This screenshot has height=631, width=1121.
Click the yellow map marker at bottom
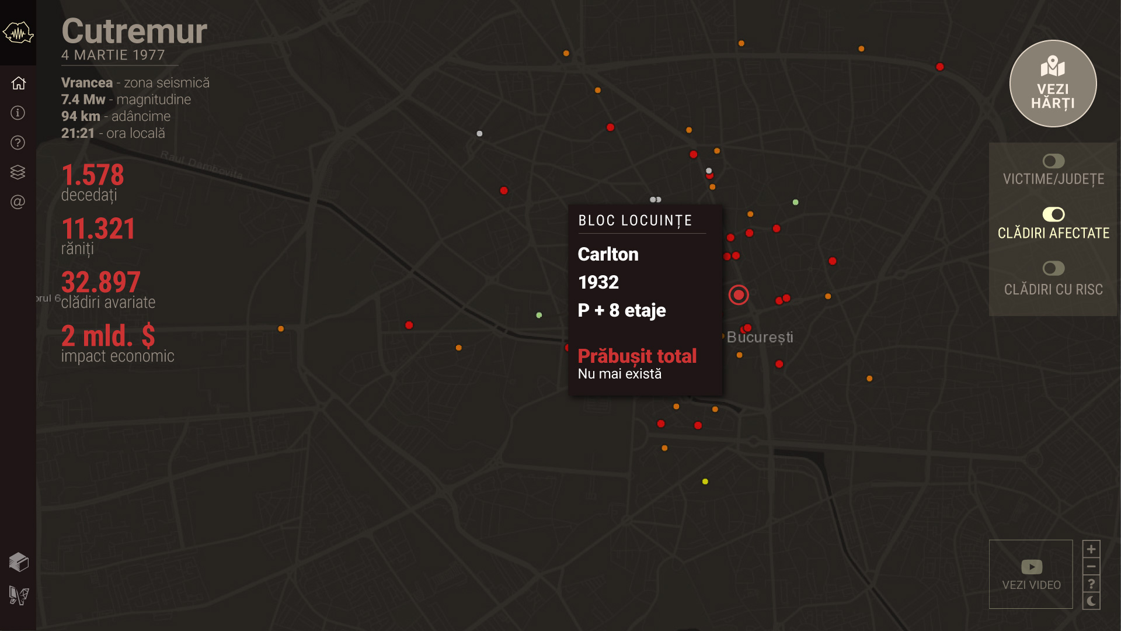(705, 481)
